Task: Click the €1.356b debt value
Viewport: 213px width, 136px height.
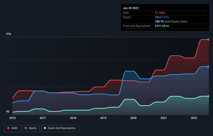Action: coord(160,13)
